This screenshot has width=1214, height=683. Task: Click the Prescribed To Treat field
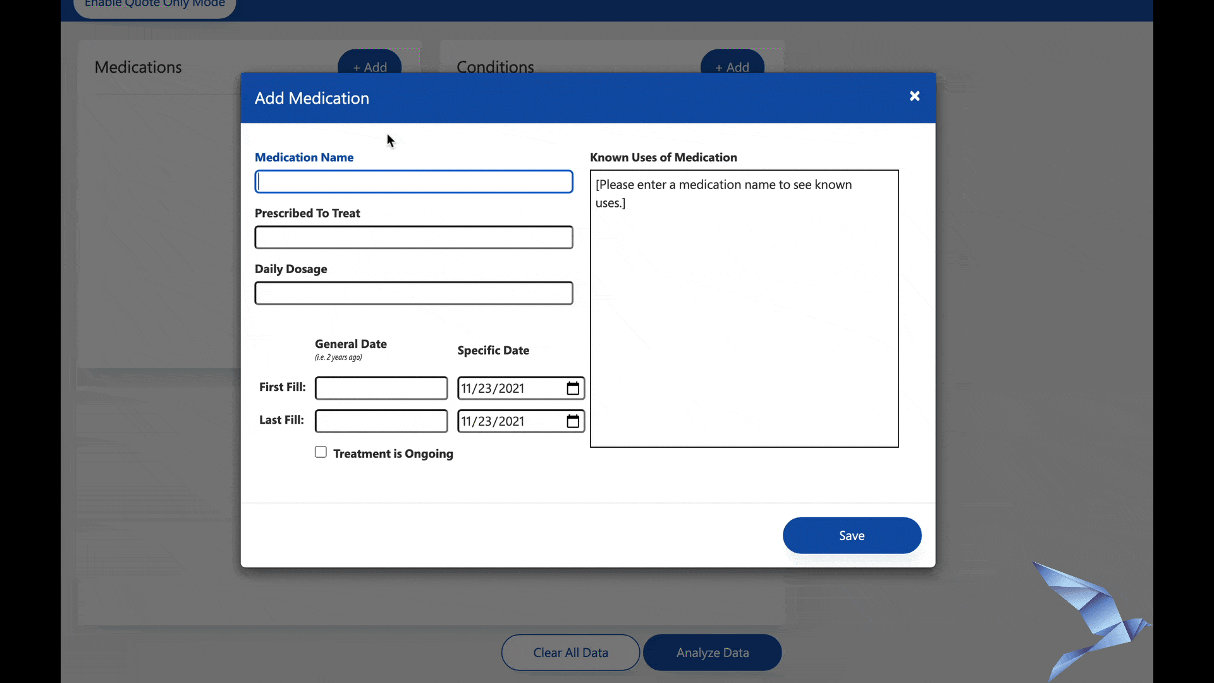coord(414,238)
